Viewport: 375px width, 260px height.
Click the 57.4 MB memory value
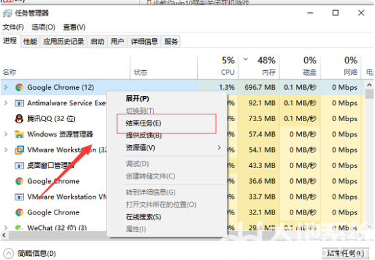coord(262,134)
